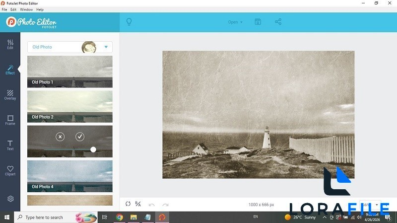Open the Overlay panel

click(10, 95)
